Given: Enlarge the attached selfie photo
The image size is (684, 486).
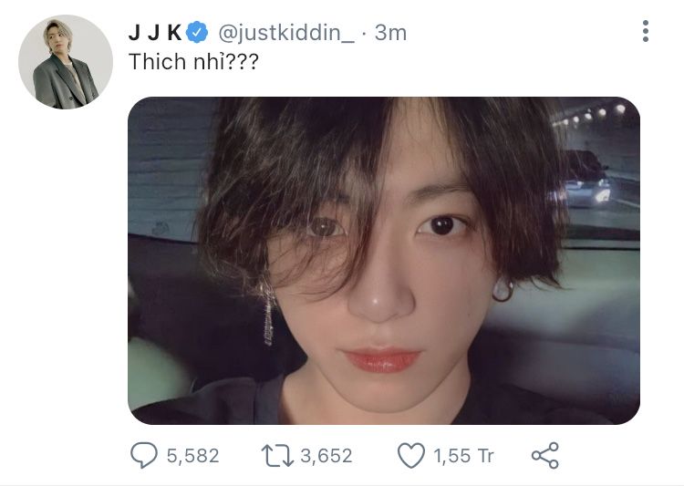Looking at the screenshot, I should 384,261.
